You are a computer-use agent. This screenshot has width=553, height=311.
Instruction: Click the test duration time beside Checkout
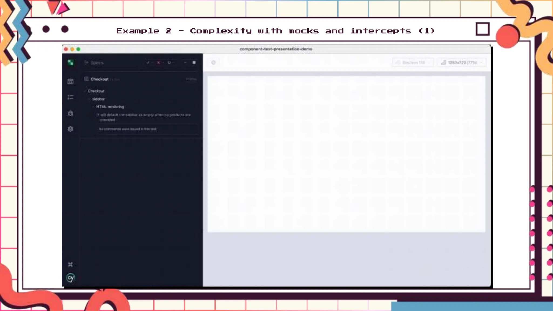point(191,79)
